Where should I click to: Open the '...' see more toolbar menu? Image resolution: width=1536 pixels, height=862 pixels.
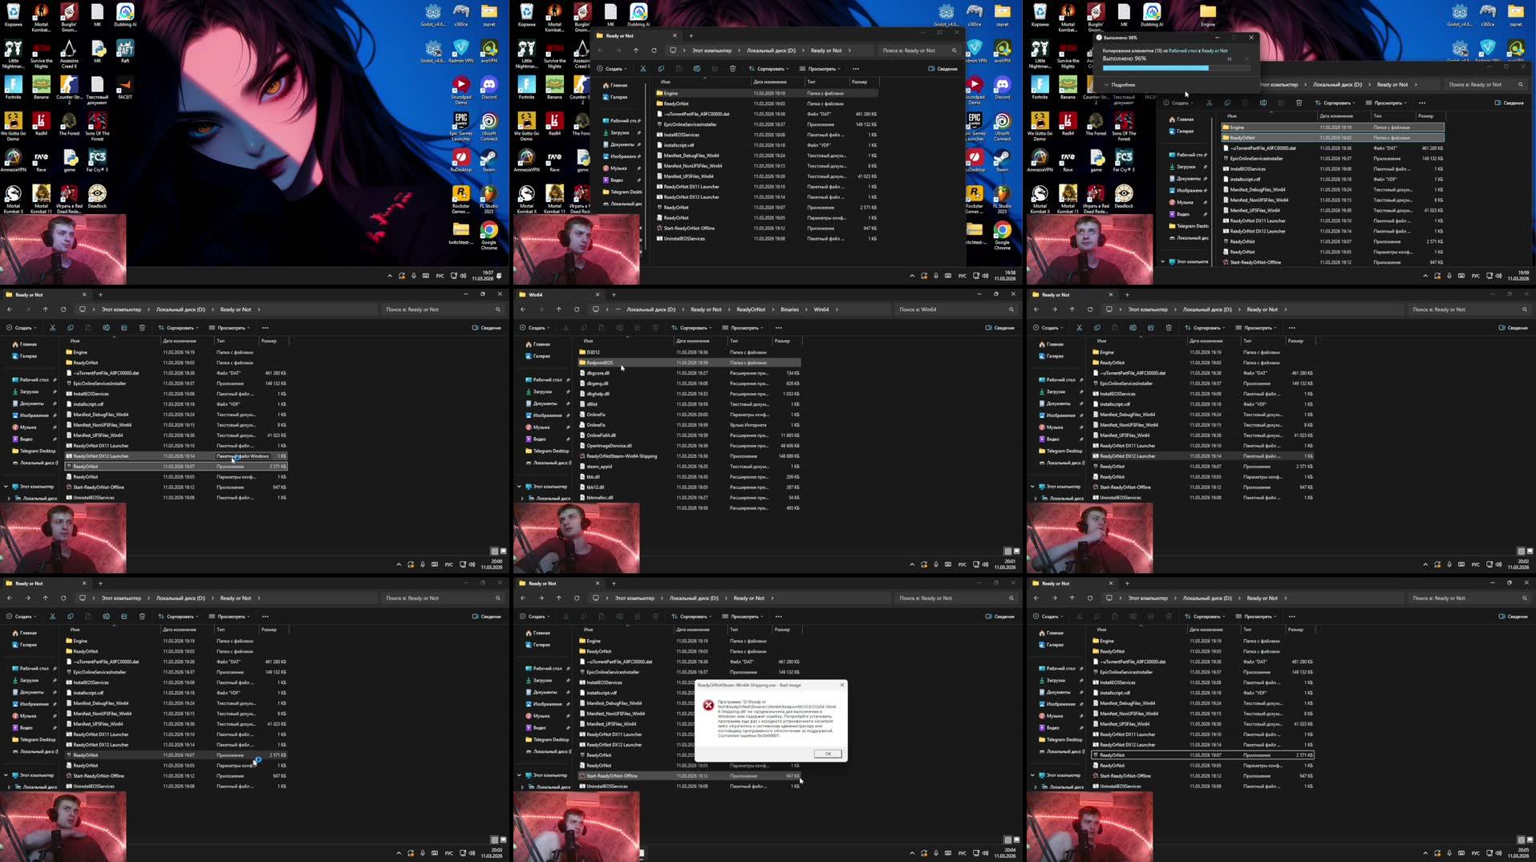point(857,69)
